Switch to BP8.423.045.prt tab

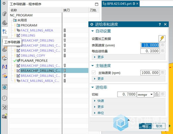tap(119, 4)
